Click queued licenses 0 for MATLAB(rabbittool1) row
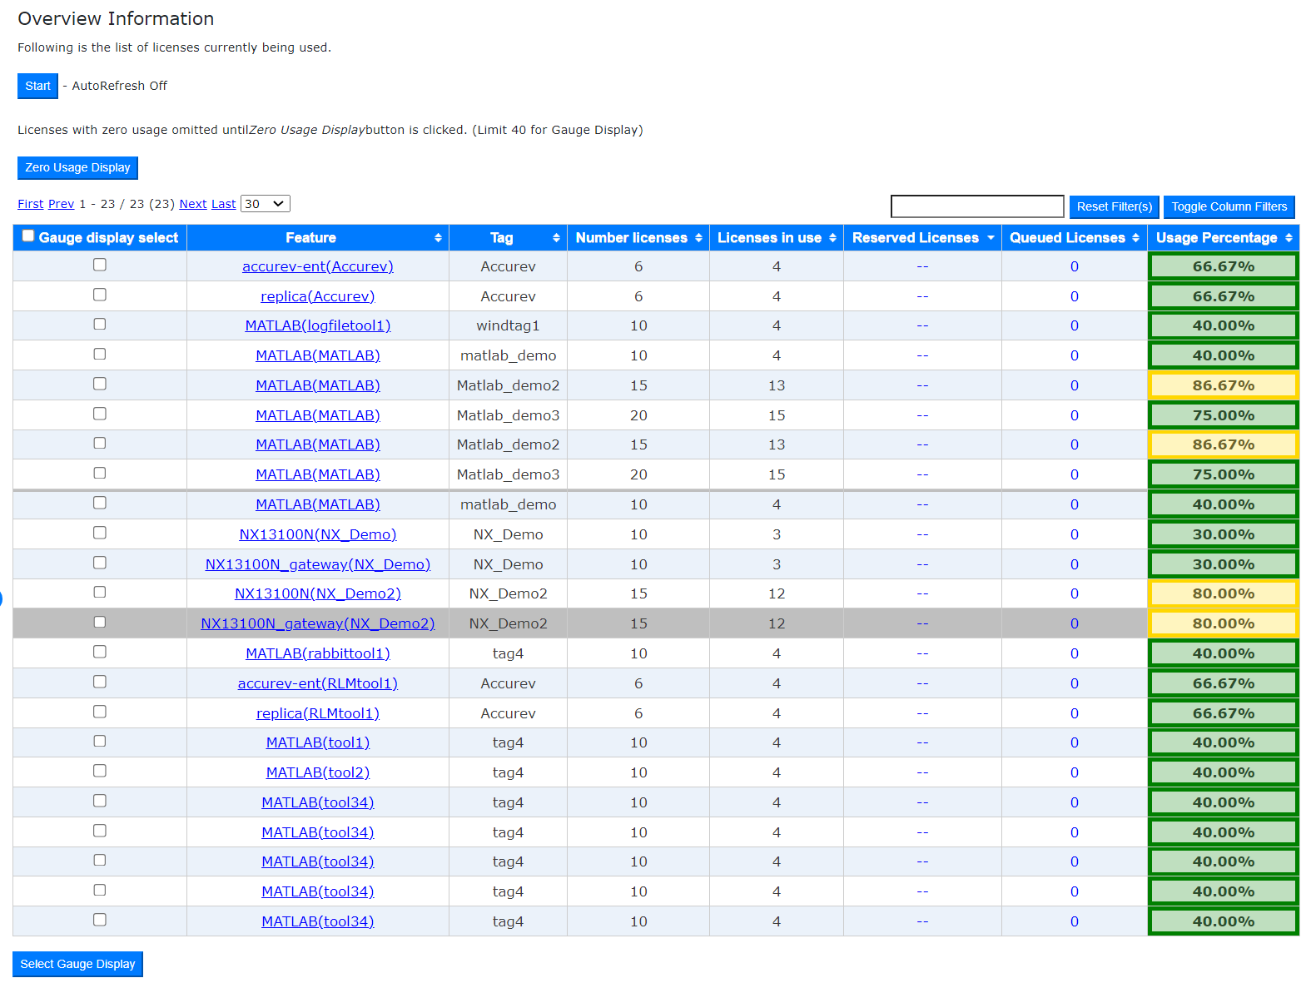 tap(1075, 653)
